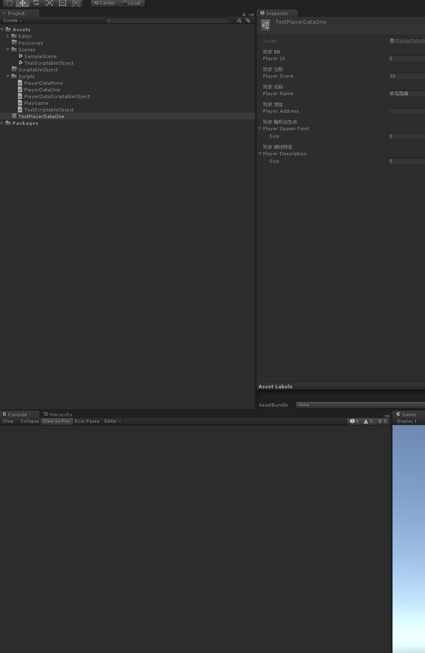Select the Rect Transform tool
425x653 pixels.
(x=63, y=3)
